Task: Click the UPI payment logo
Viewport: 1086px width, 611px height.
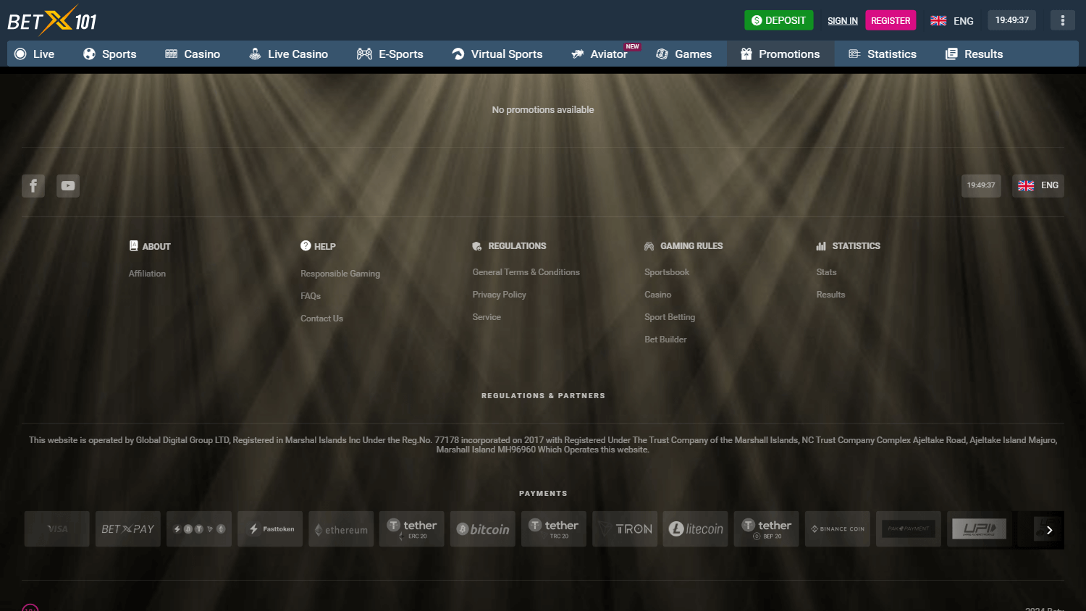Action: point(980,529)
